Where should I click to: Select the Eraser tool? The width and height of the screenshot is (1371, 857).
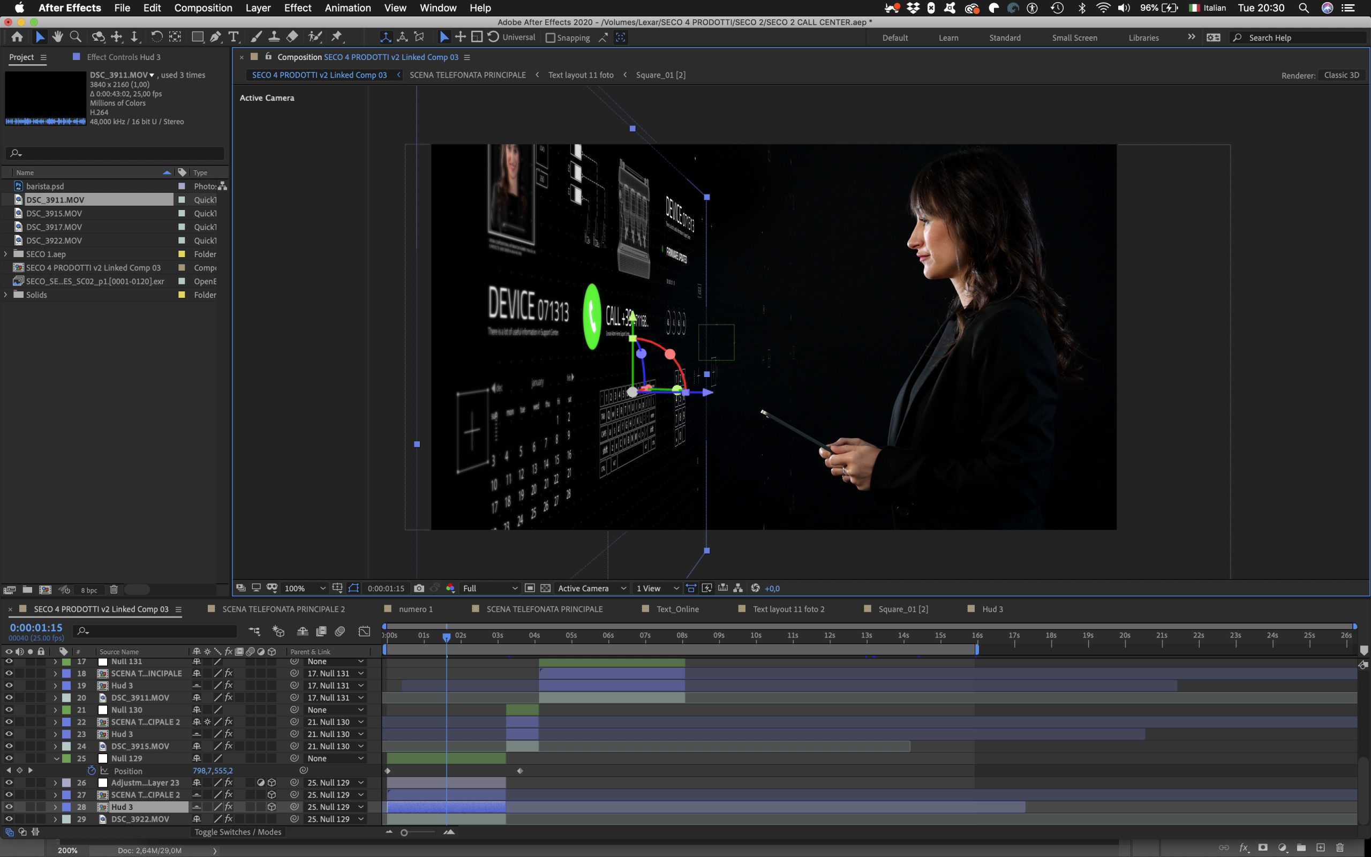click(292, 37)
